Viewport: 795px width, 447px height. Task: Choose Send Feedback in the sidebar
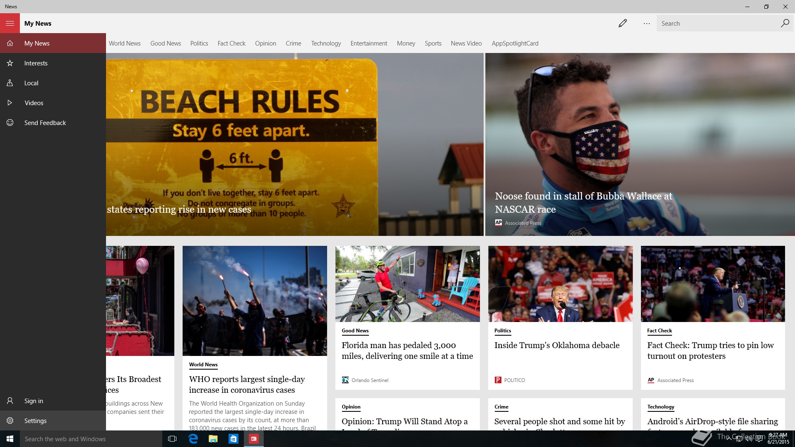click(x=53, y=123)
